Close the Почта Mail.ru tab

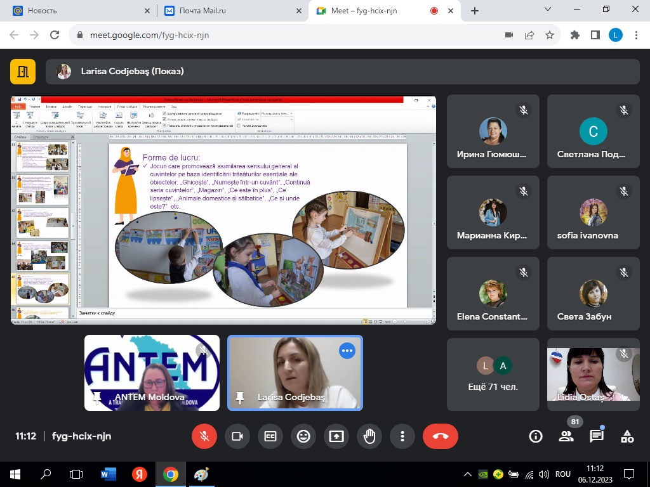tap(299, 11)
